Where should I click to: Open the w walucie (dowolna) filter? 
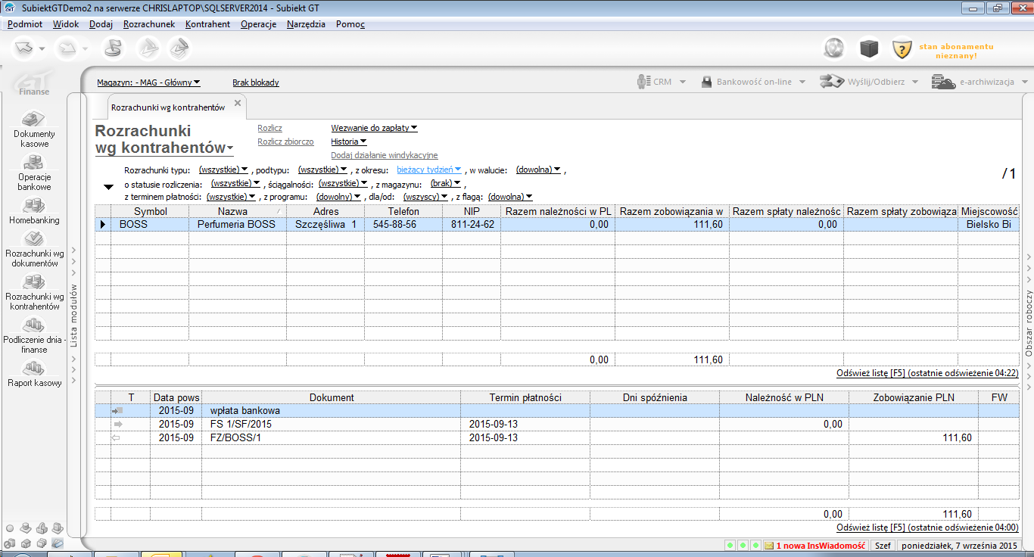coord(538,170)
